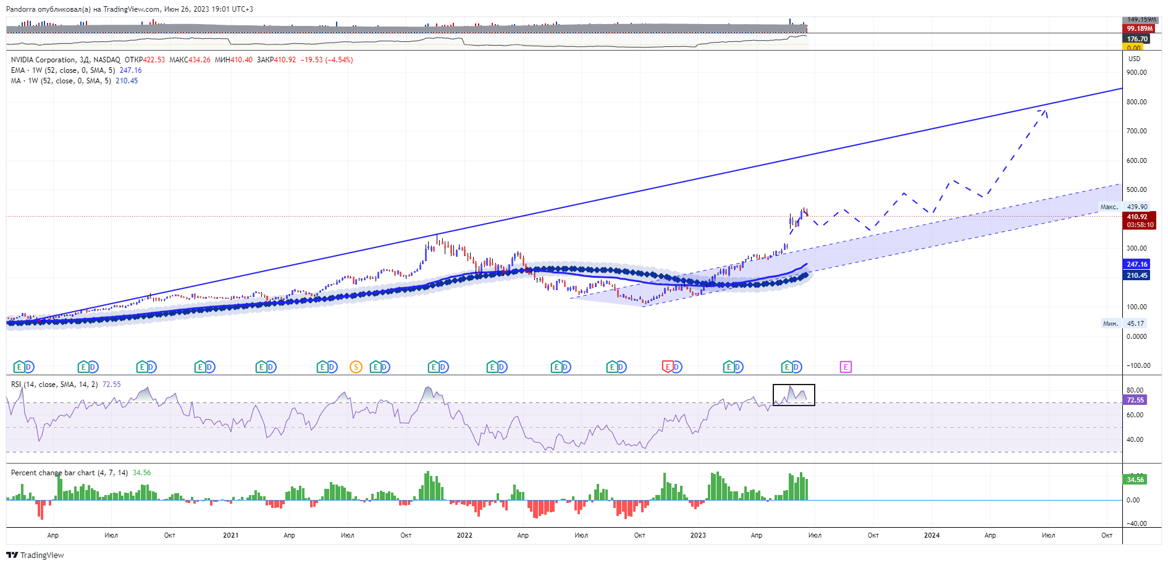This screenshot has width=1168, height=566.
Task: Click the USD currency label on price axis
Action: point(1135,59)
